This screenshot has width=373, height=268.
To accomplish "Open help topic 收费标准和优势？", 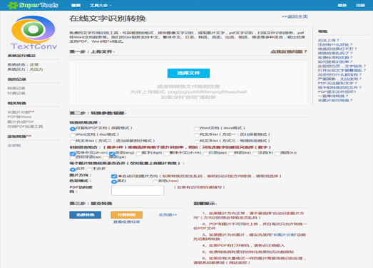I will (335, 57).
